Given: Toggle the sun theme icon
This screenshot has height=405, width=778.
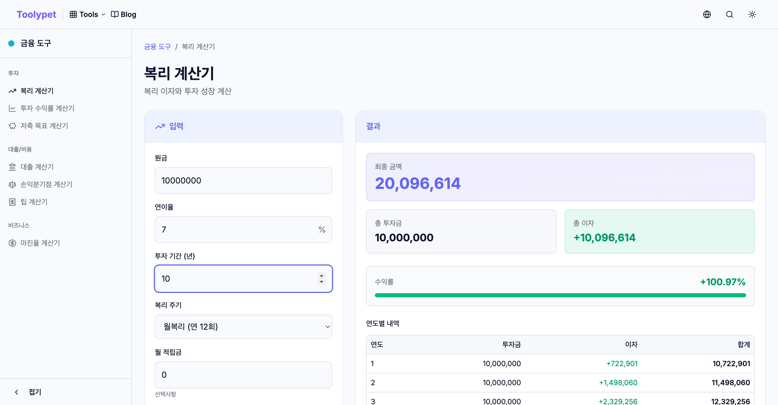Looking at the screenshot, I should click(x=752, y=14).
